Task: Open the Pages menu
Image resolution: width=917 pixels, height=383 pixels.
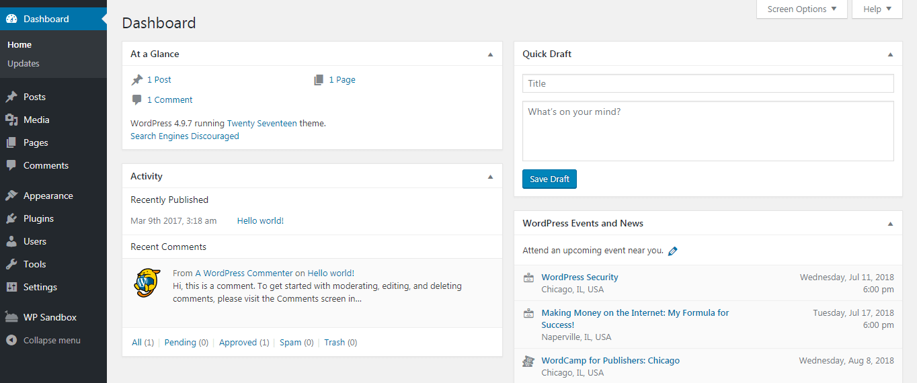Action: 53,142
